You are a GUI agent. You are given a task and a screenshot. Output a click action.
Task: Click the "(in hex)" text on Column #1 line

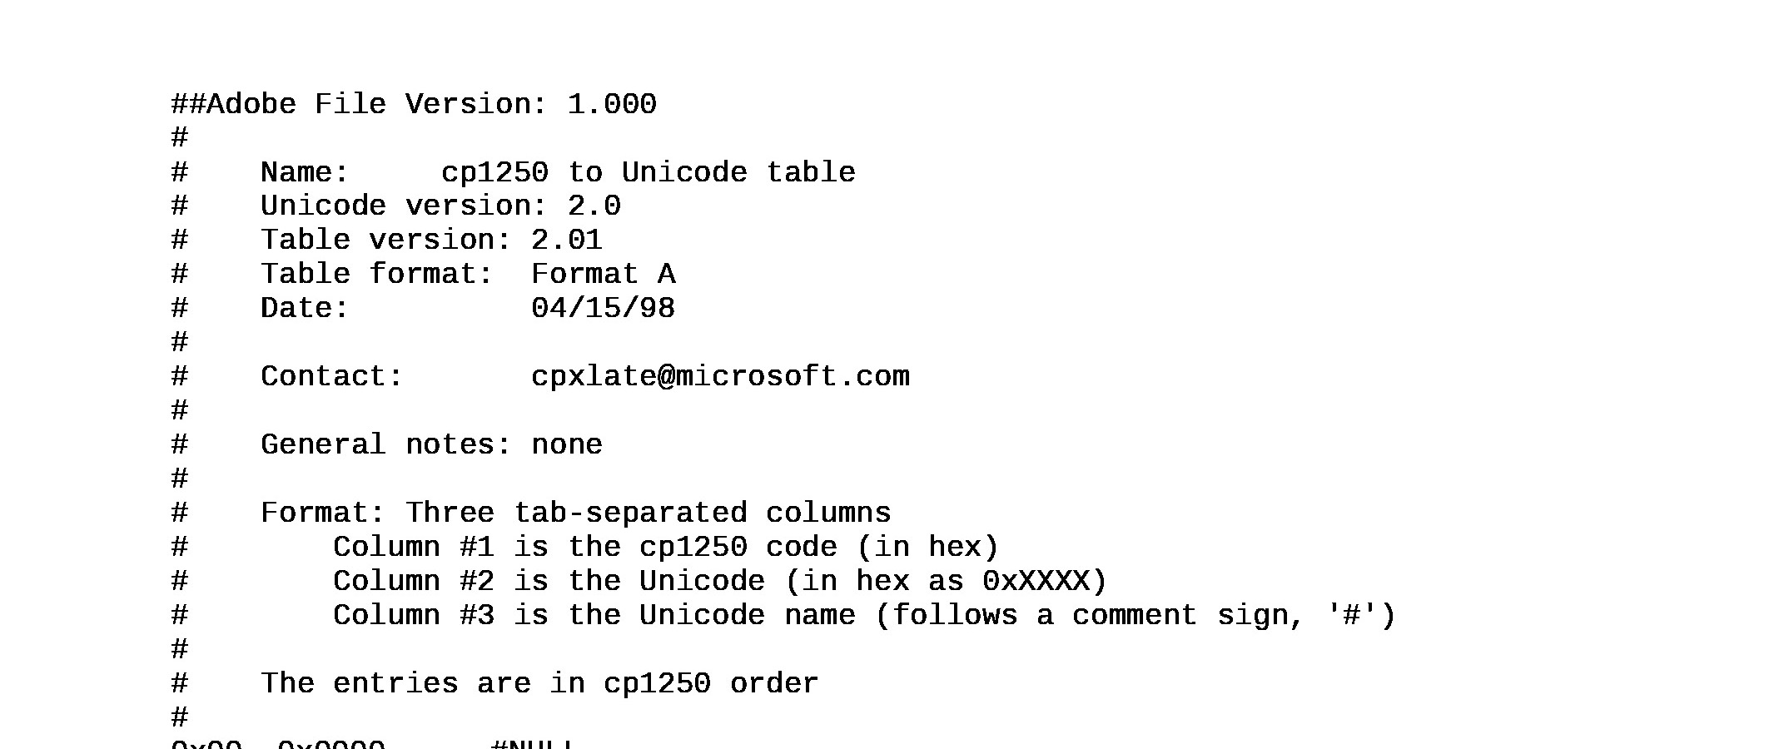point(927,548)
